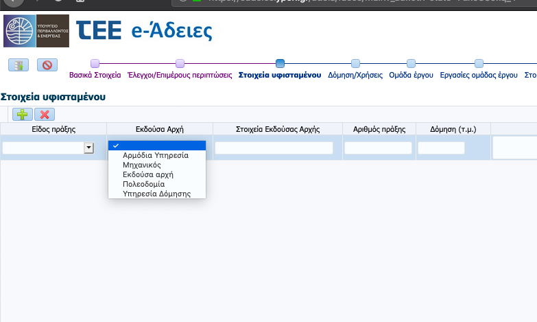Viewport: 537px width, 322px height.
Task: Click the step marker above Βασικά Στοιχεία
Action: pyautogui.click(x=95, y=64)
